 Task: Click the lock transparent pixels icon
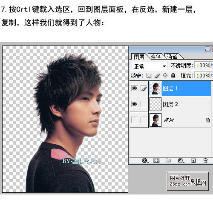(149, 75)
